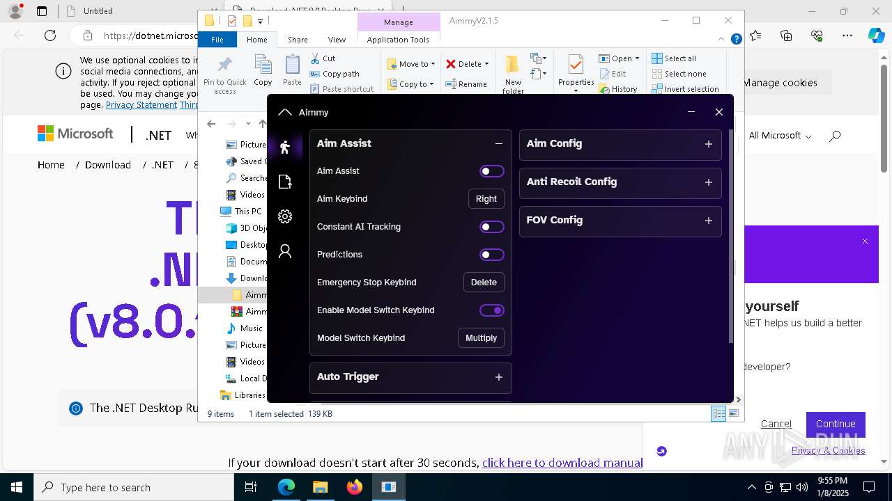
Task: Open the Privacy Statement link
Action: click(141, 105)
